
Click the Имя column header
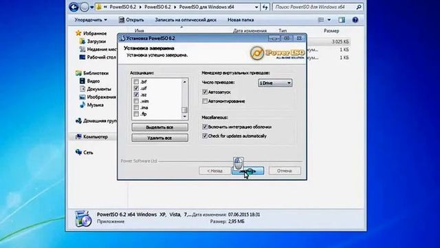point(139,30)
